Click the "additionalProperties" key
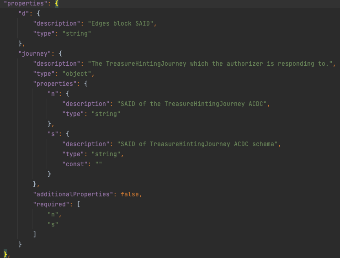340x258 pixels. coord(73,195)
